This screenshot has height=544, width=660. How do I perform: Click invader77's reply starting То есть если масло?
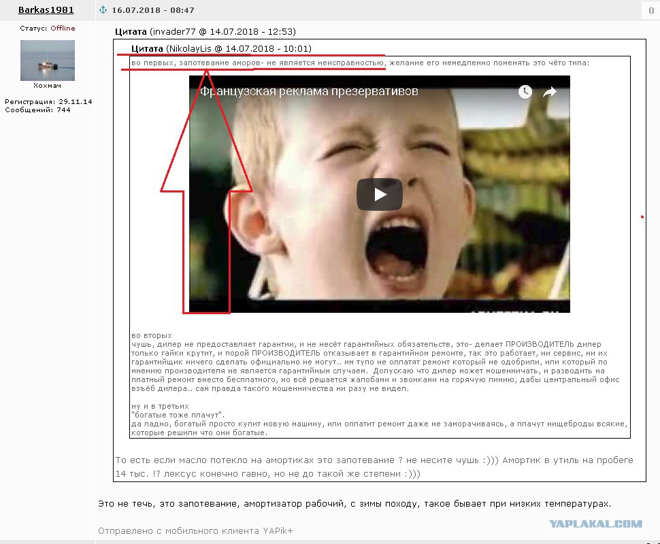tap(374, 466)
